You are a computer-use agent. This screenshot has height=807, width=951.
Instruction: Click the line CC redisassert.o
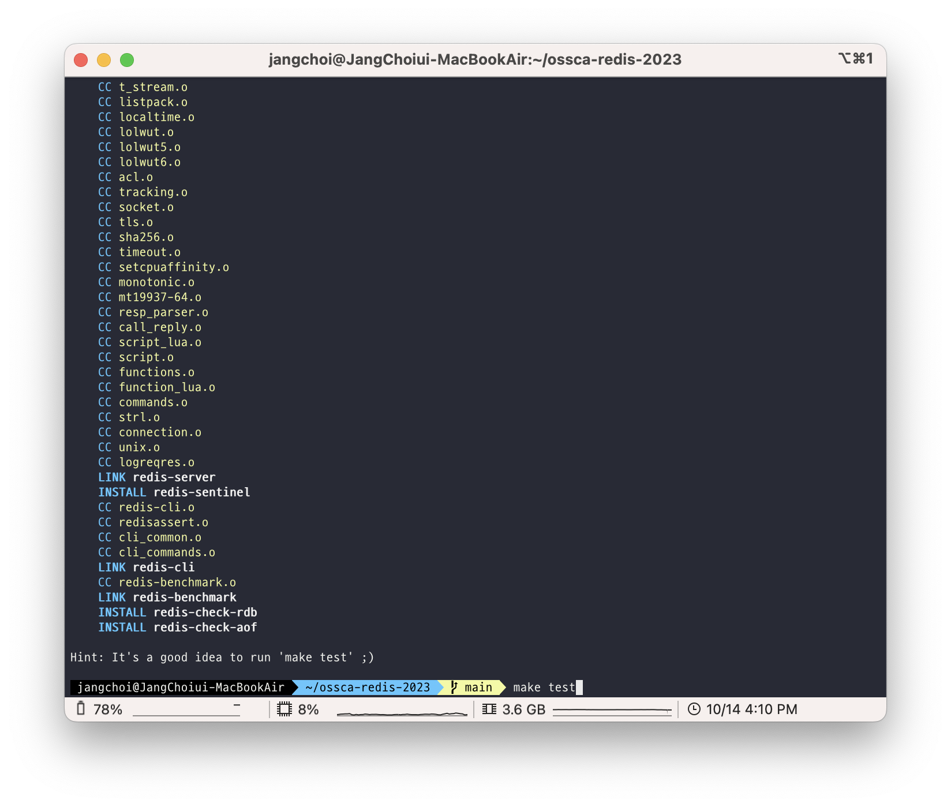153,522
